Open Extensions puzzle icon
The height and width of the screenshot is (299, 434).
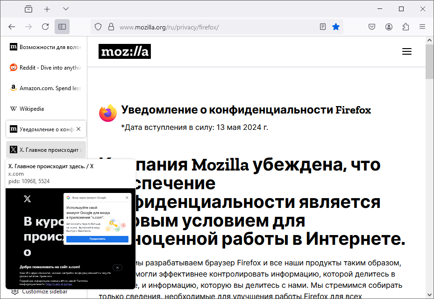click(406, 27)
